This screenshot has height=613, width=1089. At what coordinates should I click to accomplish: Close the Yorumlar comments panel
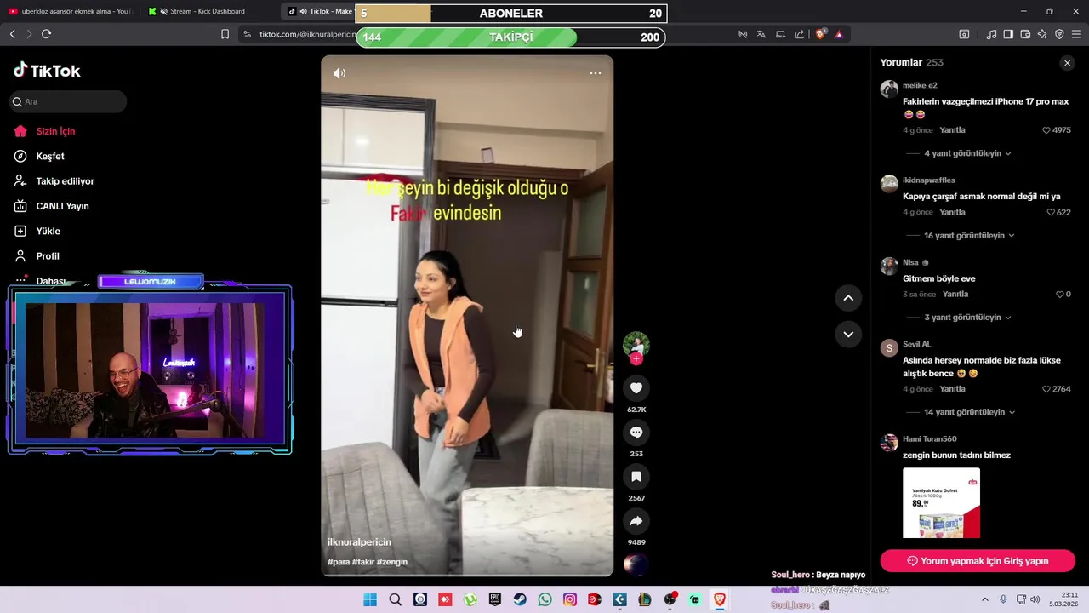coord(1067,63)
